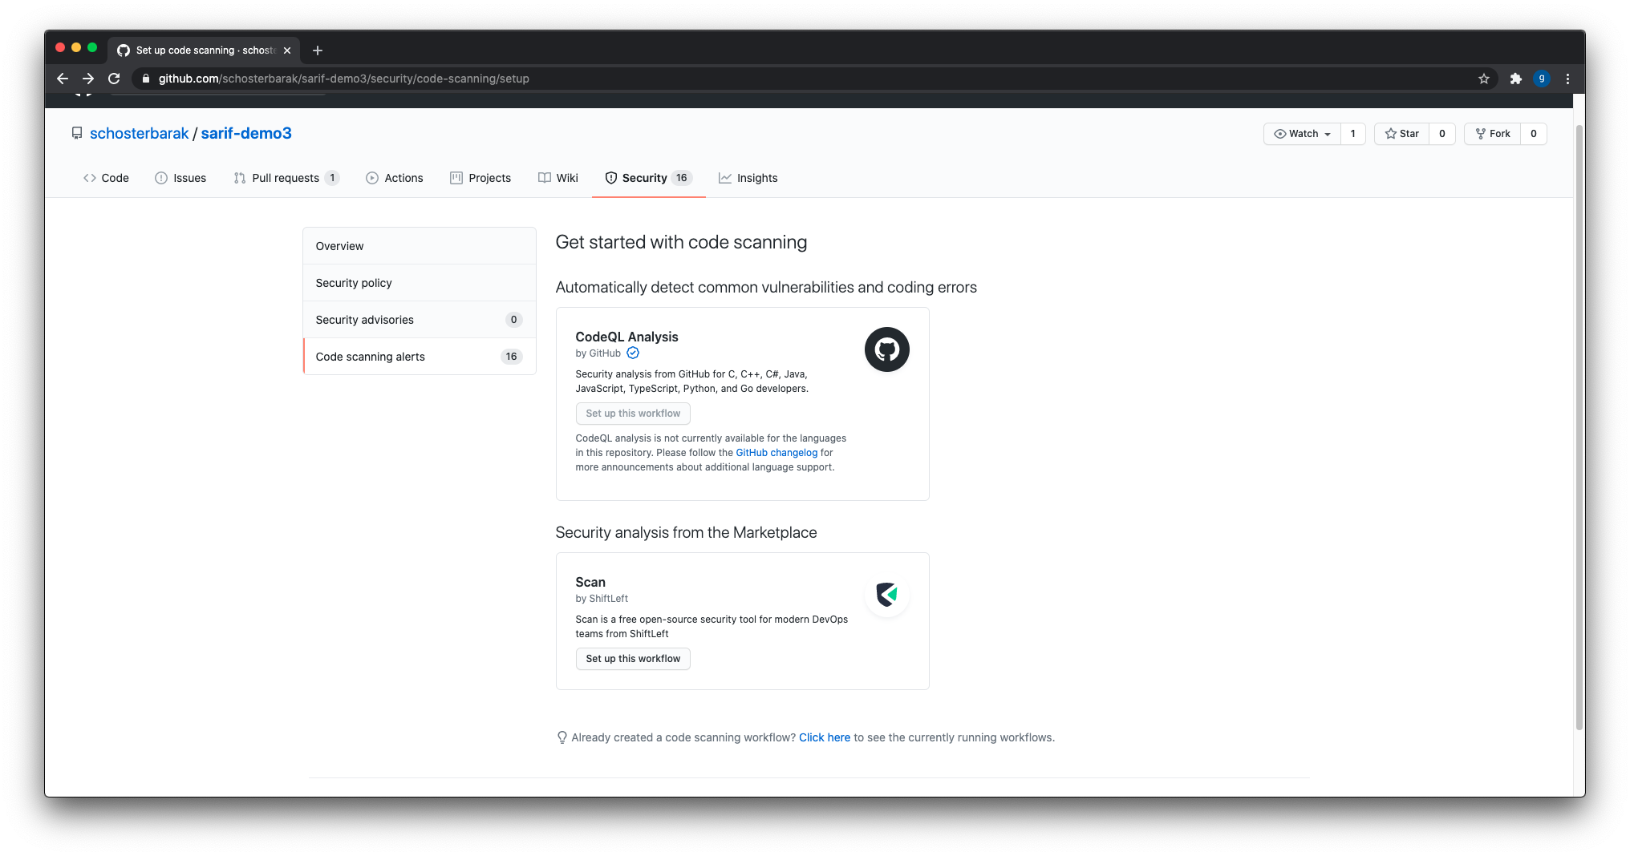Click the verified badge next to GitHub
The width and height of the screenshot is (1630, 856).
point(633,353)
